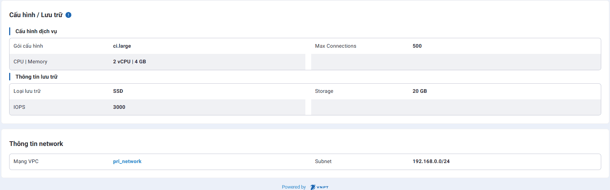Select the subnet value 192.168.0.0/24
Image resolution: width=610 pixels, height=190 pixels.
(x=431, y=161)
